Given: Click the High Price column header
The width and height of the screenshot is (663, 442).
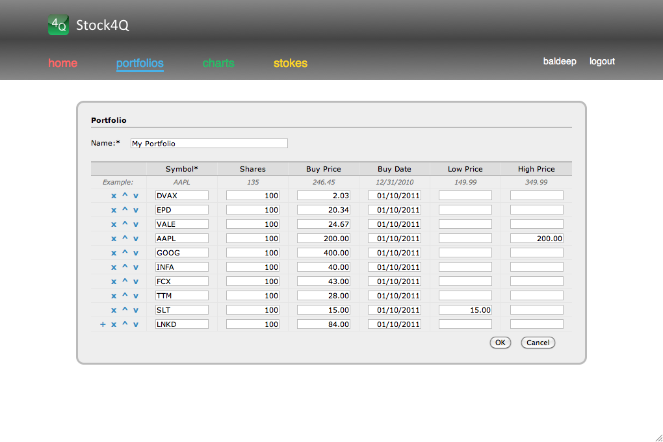Looking at the screenshot, I should (x=536, y=169).
